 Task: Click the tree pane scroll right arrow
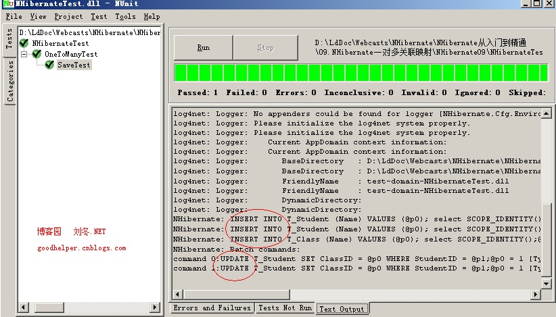155,307
